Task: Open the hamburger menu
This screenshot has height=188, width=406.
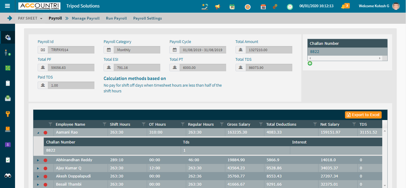Action: click(8, 6)
